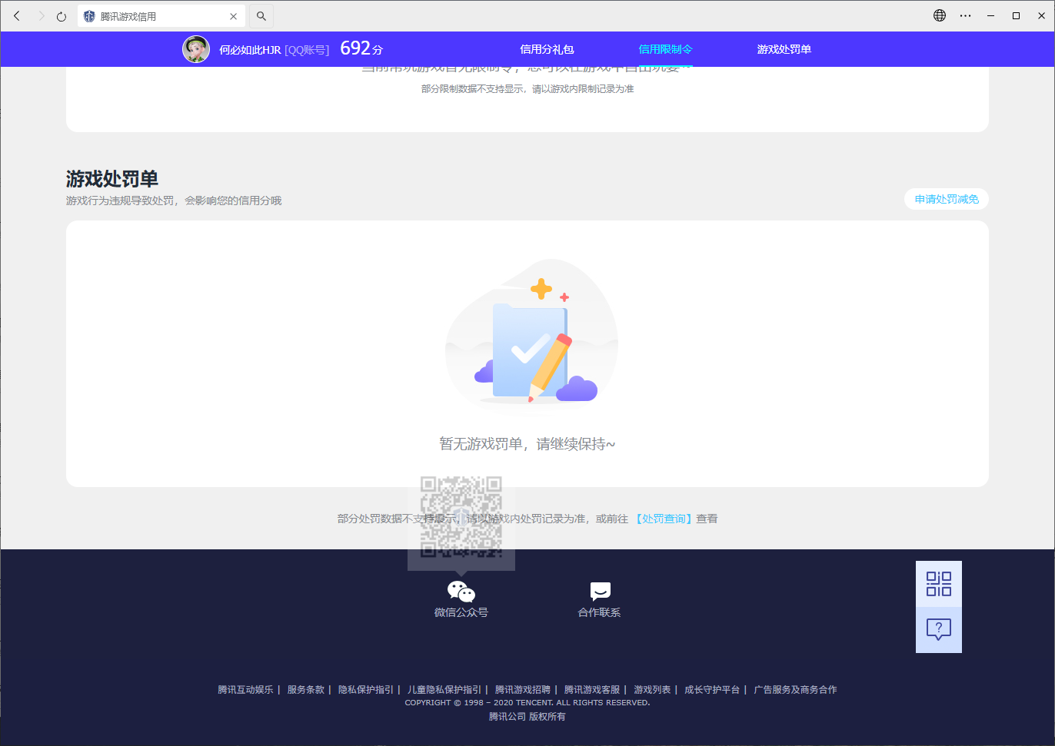Open the floating QR code button
The width and height of the screenshot is (1055, 746).
(938, 584)
